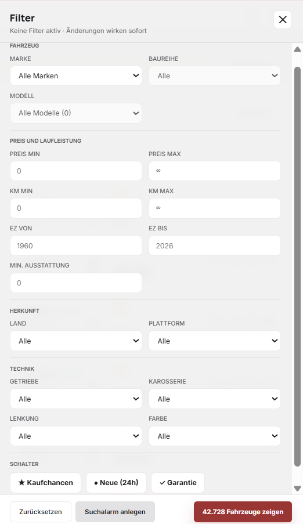Click the scrollbar up arrow
The width and height of the screenshot is (303, 524).
pos(297,50)
